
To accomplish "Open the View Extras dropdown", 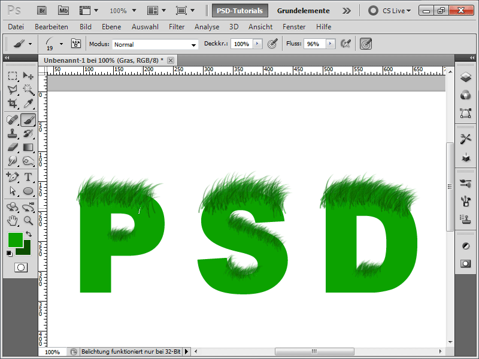I will click(x=89, y=11).
